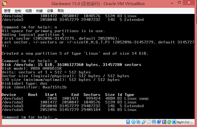This screenshot has width=197, height=127.
Task: Click the 'Device' column header
Action: [9, 95]
